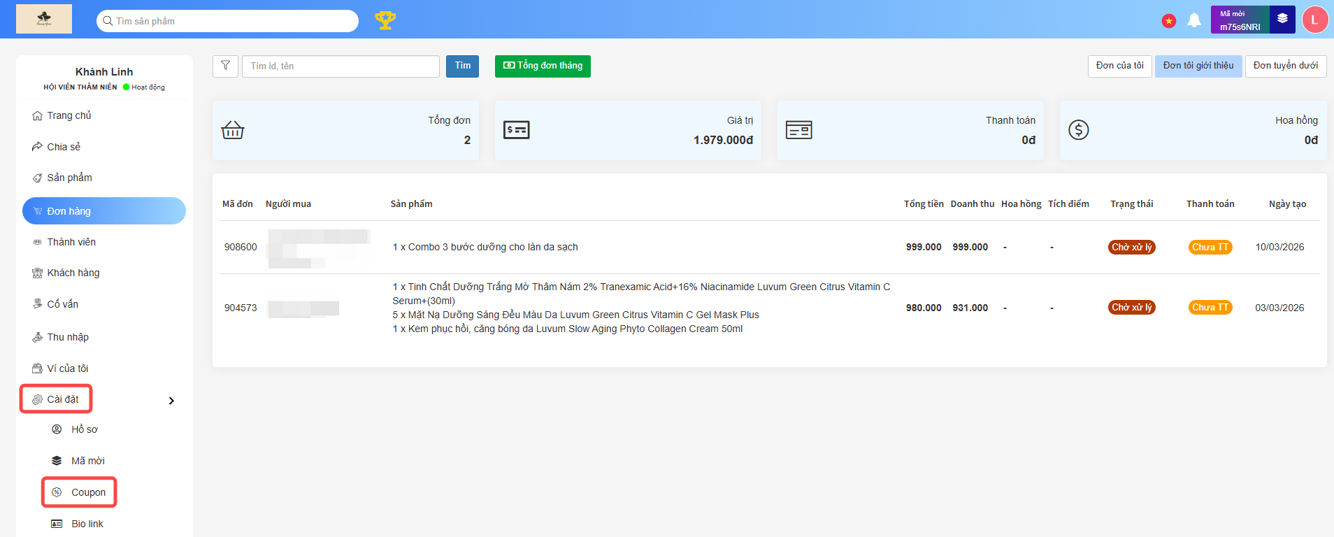Image resolution: width=1334 pixels, height=537 pixels.
Task: Click the layers icon beside invite code
Action: pos(1282,19)
